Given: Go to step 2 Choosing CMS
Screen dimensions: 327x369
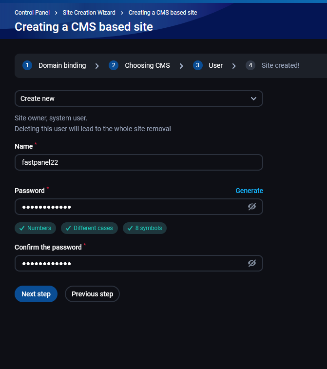Looking at the screenshot, I should click(x=147, y=65).
